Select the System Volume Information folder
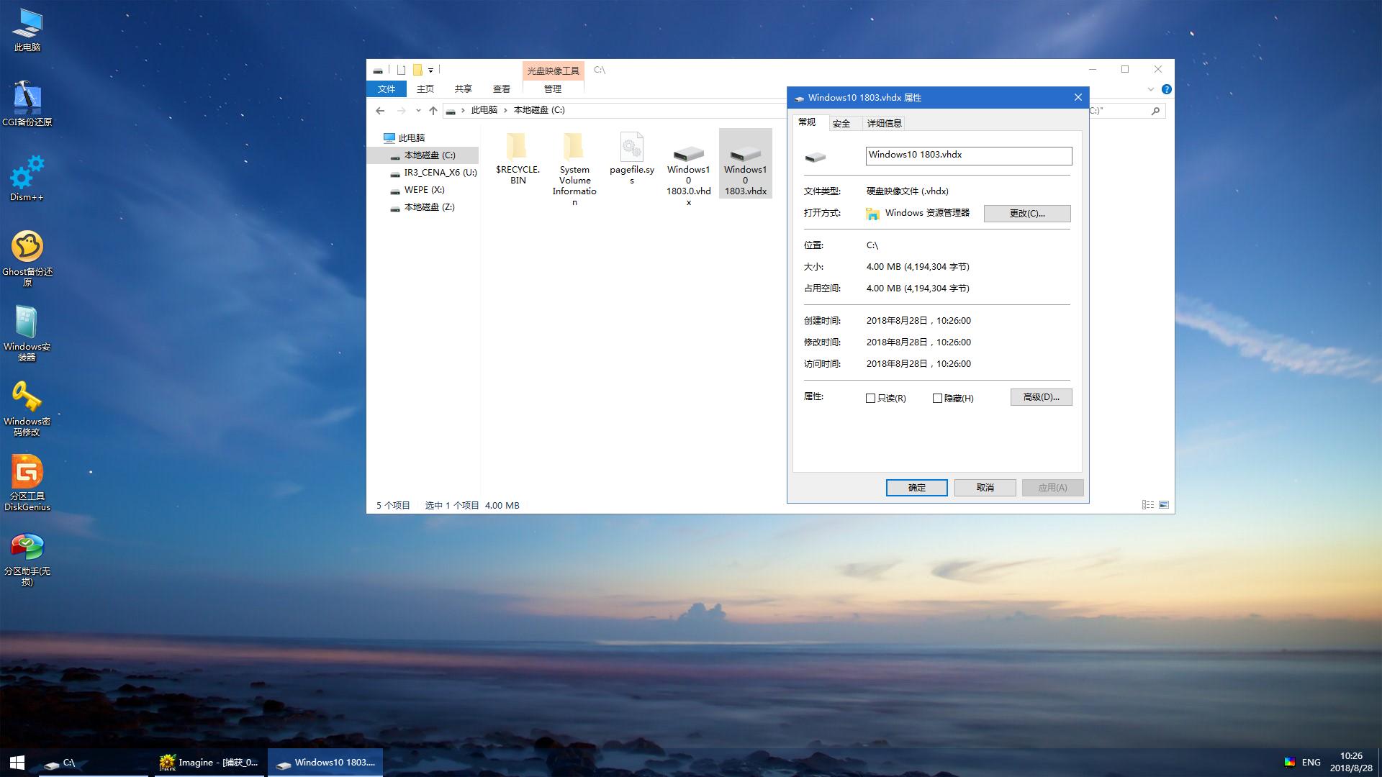This screenshot has width=1382, height=777. tap(574, 169)
